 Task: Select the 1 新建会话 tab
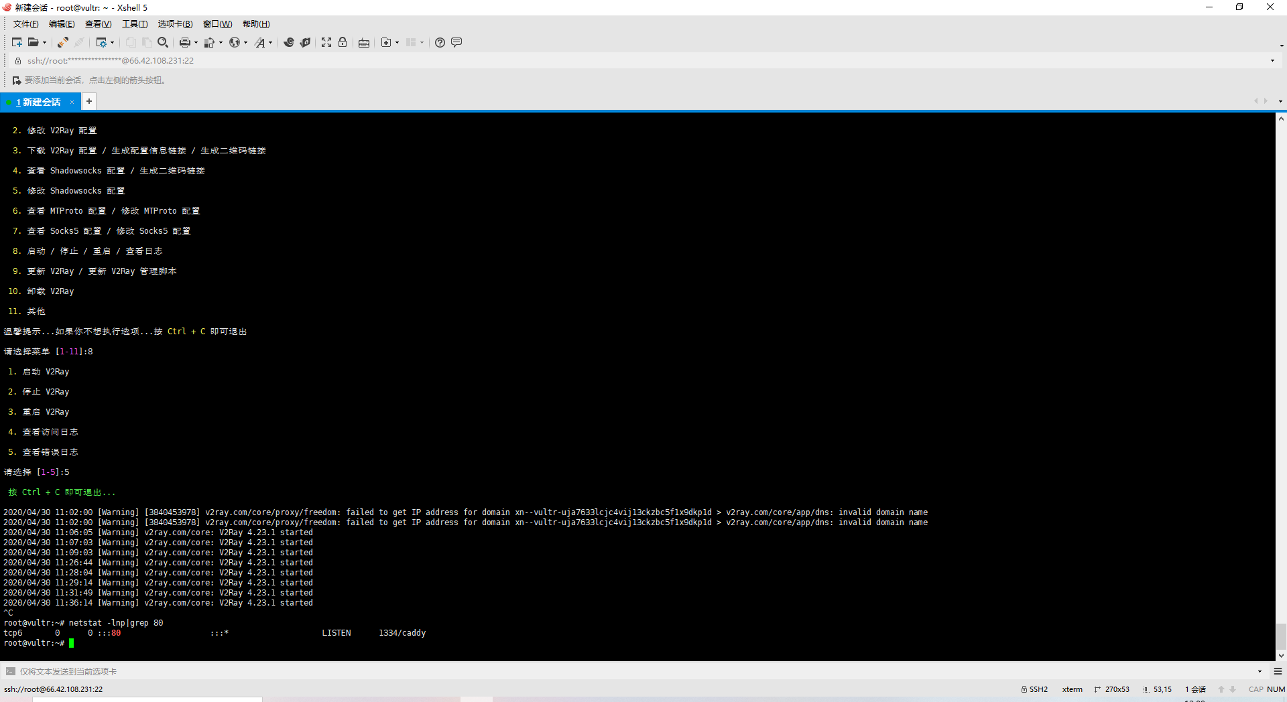click(40, 102)
